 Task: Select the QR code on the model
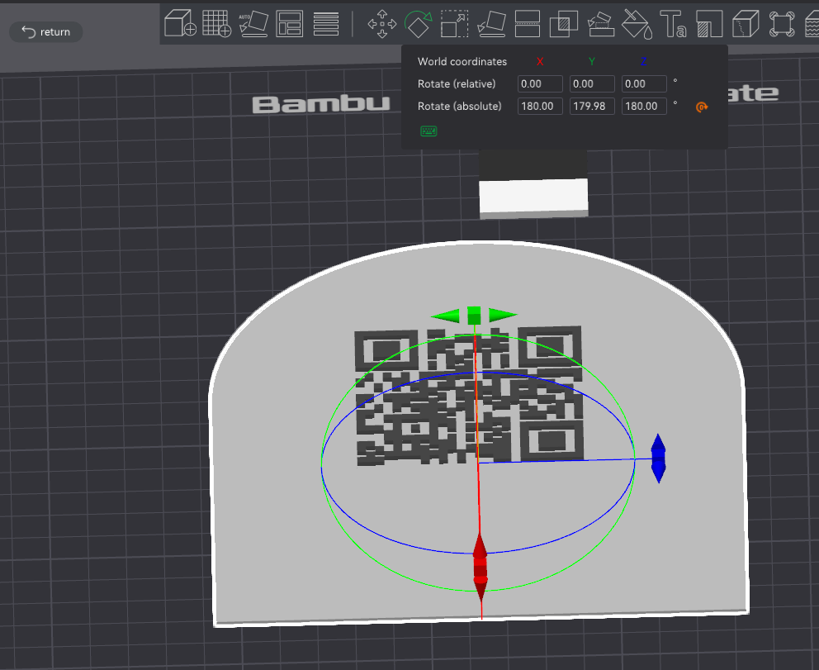pos(468,396)
